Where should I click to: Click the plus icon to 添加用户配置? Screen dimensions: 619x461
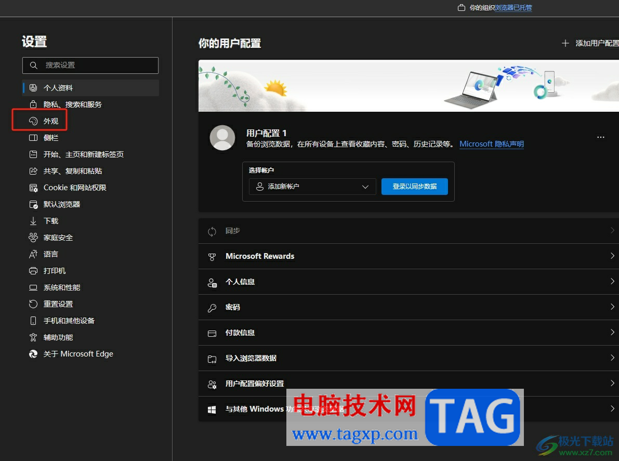pos(565,43)
